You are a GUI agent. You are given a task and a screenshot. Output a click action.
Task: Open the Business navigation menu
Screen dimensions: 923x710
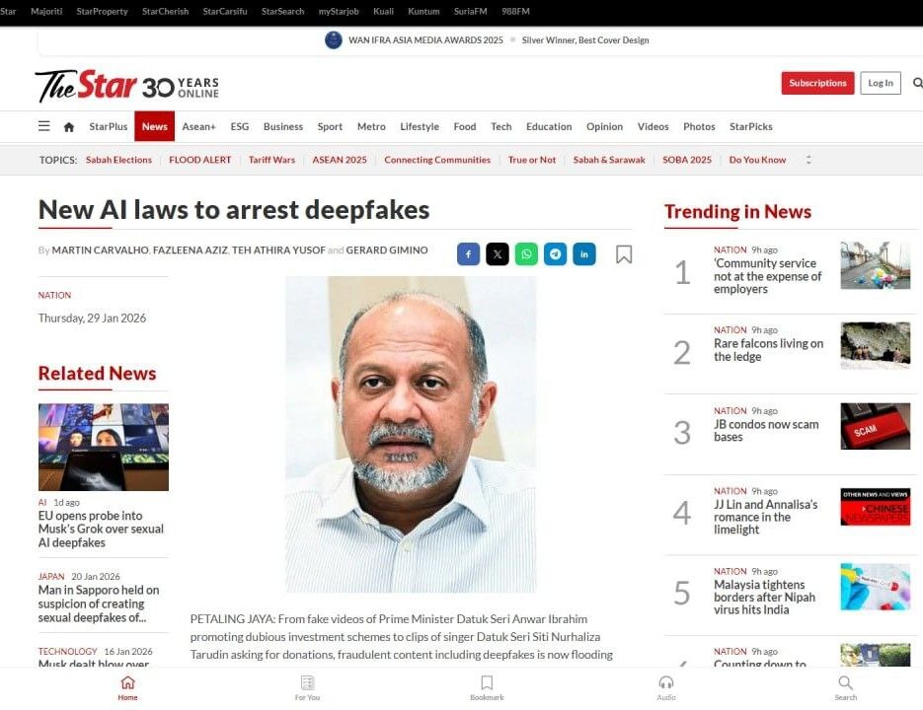click(x=283, y=126)
